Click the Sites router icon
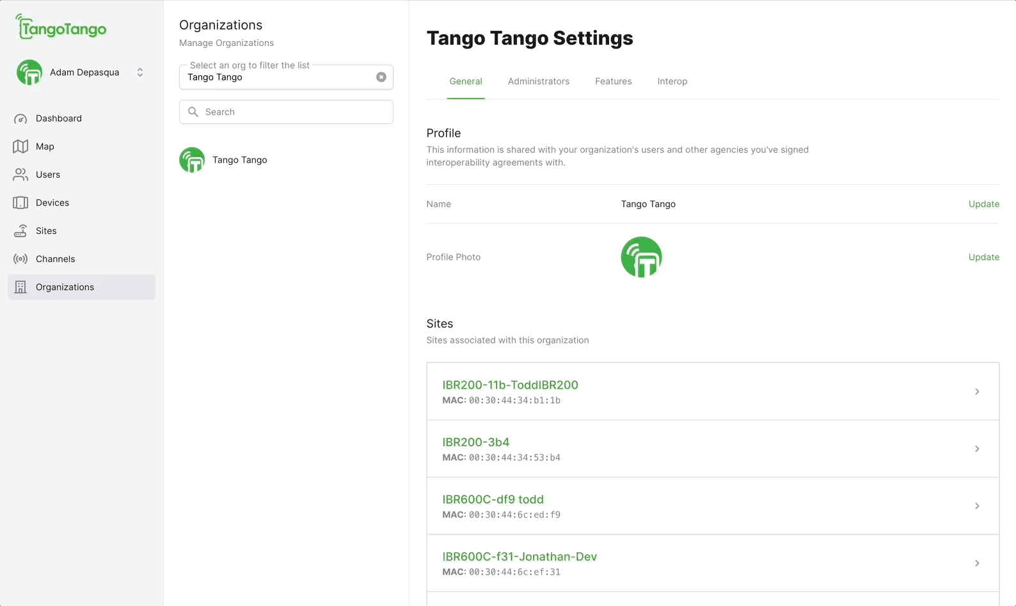Screen dimensions: 1016x606 pos(20,231)
